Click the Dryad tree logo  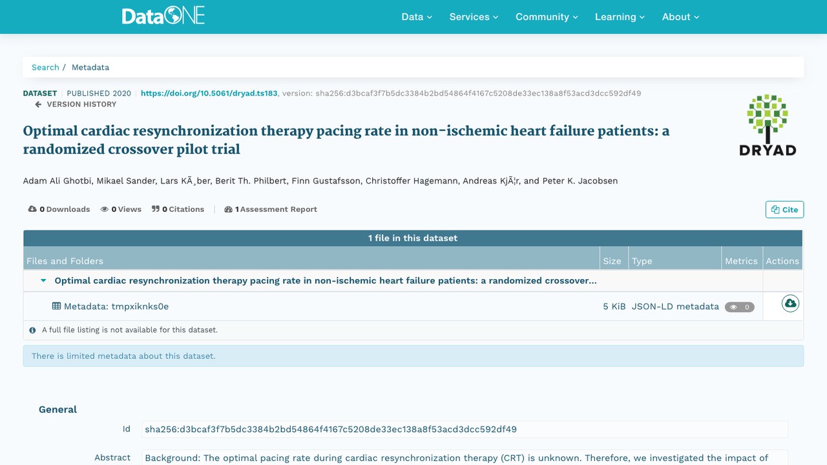click(x=768, y=125)
